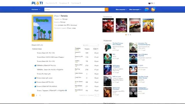This screenshot has height=104, width=185.
Task: Open Terraria (RU, Steam gift) listing
Action: point(44,74)
